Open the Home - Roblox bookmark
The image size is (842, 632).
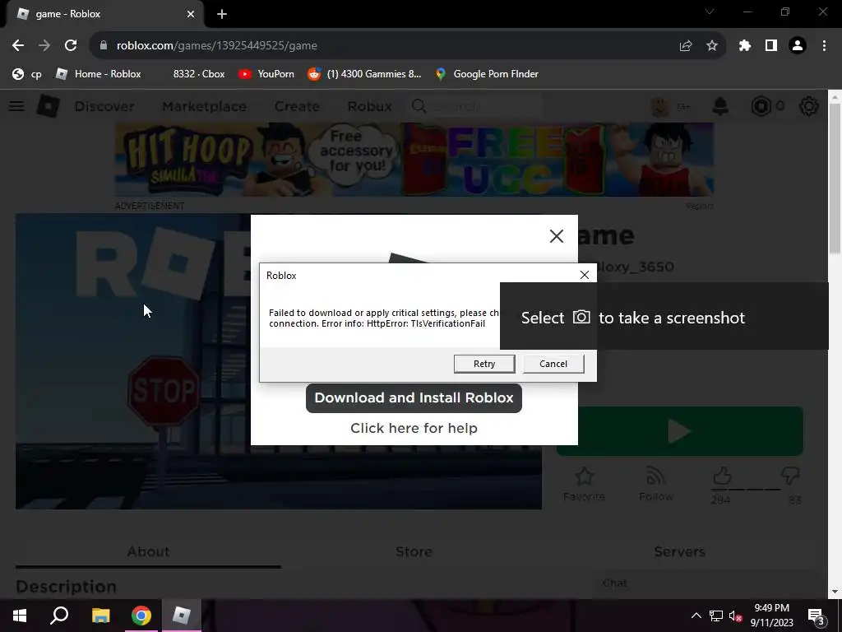click(x=99, y=74)
